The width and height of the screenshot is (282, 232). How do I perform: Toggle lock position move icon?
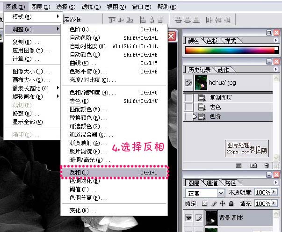tap(223, 203)
